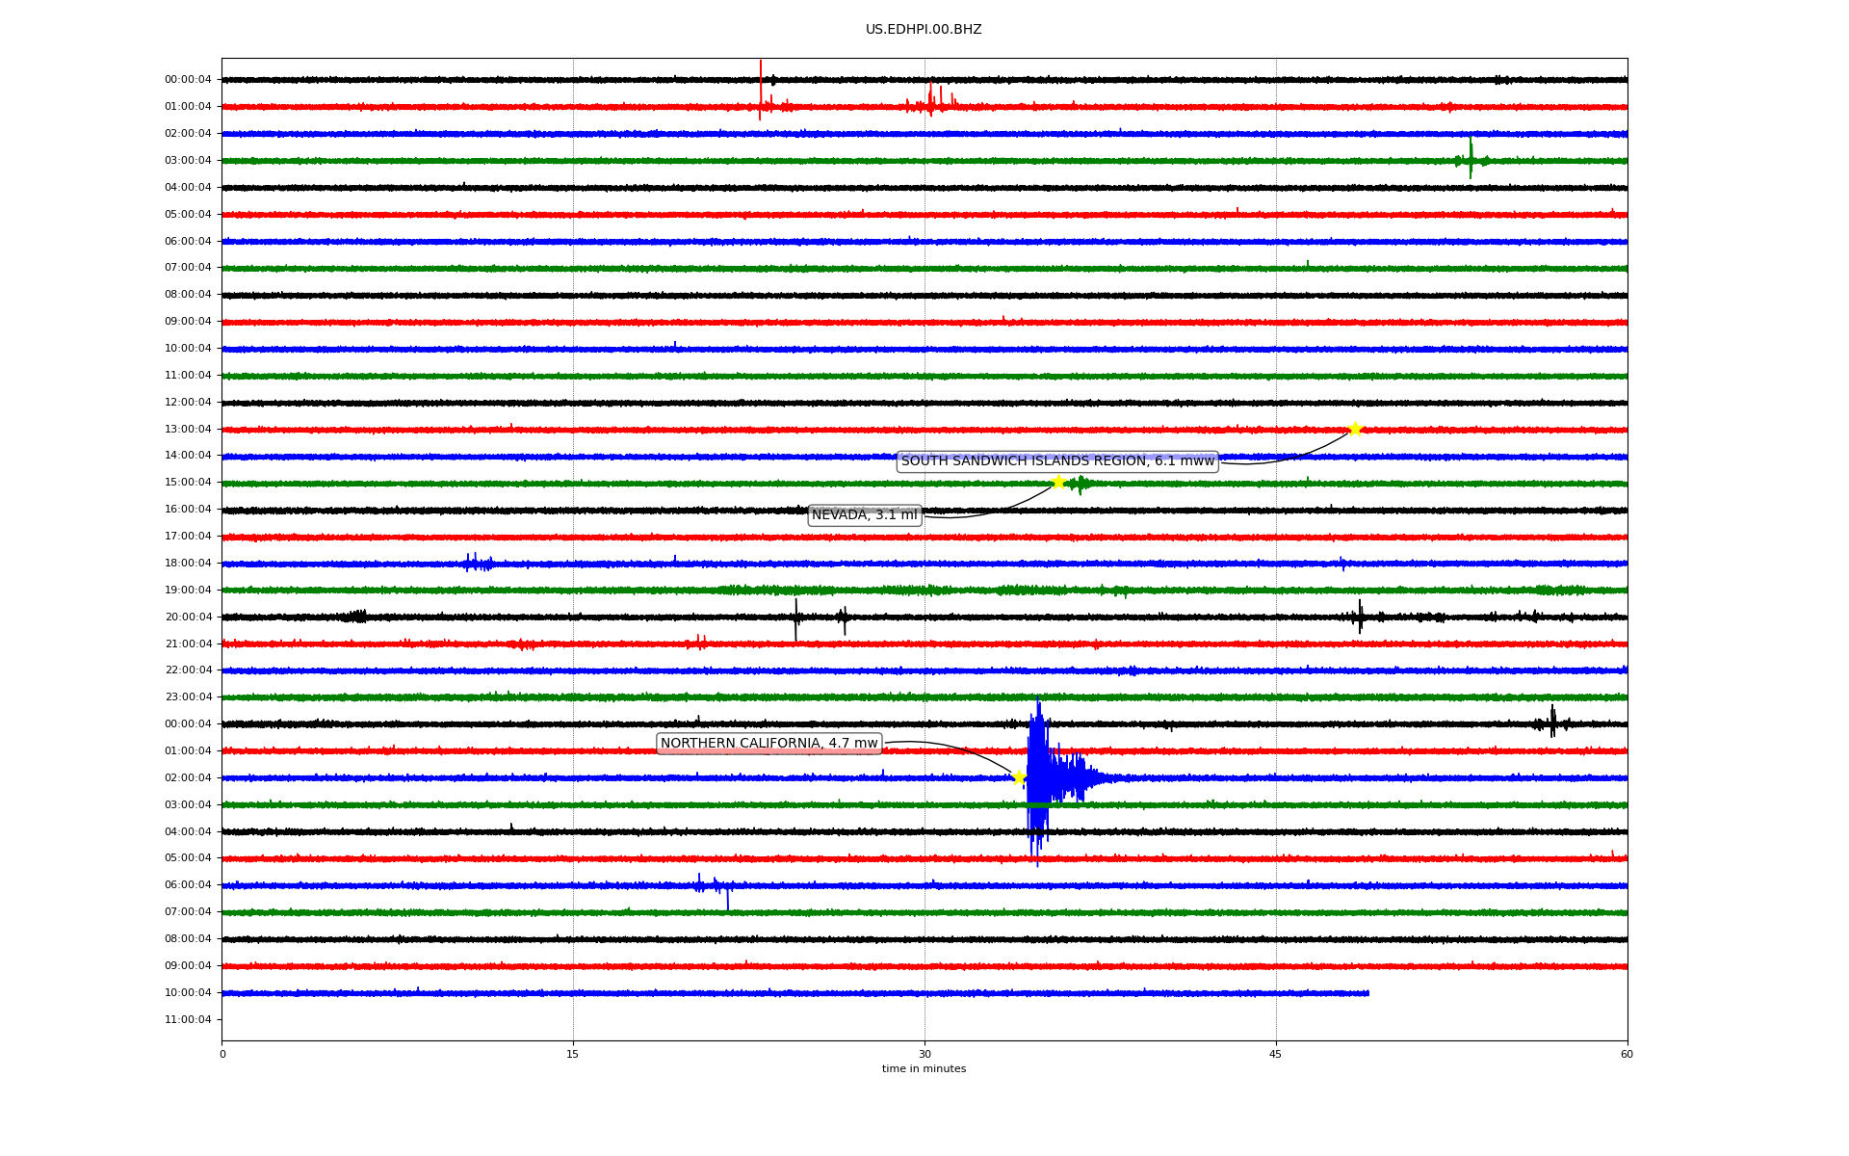Screen dimensions: 1849x1156
Task: Click the x-axis tick label 0
Action: click(x=222, y=1054)
